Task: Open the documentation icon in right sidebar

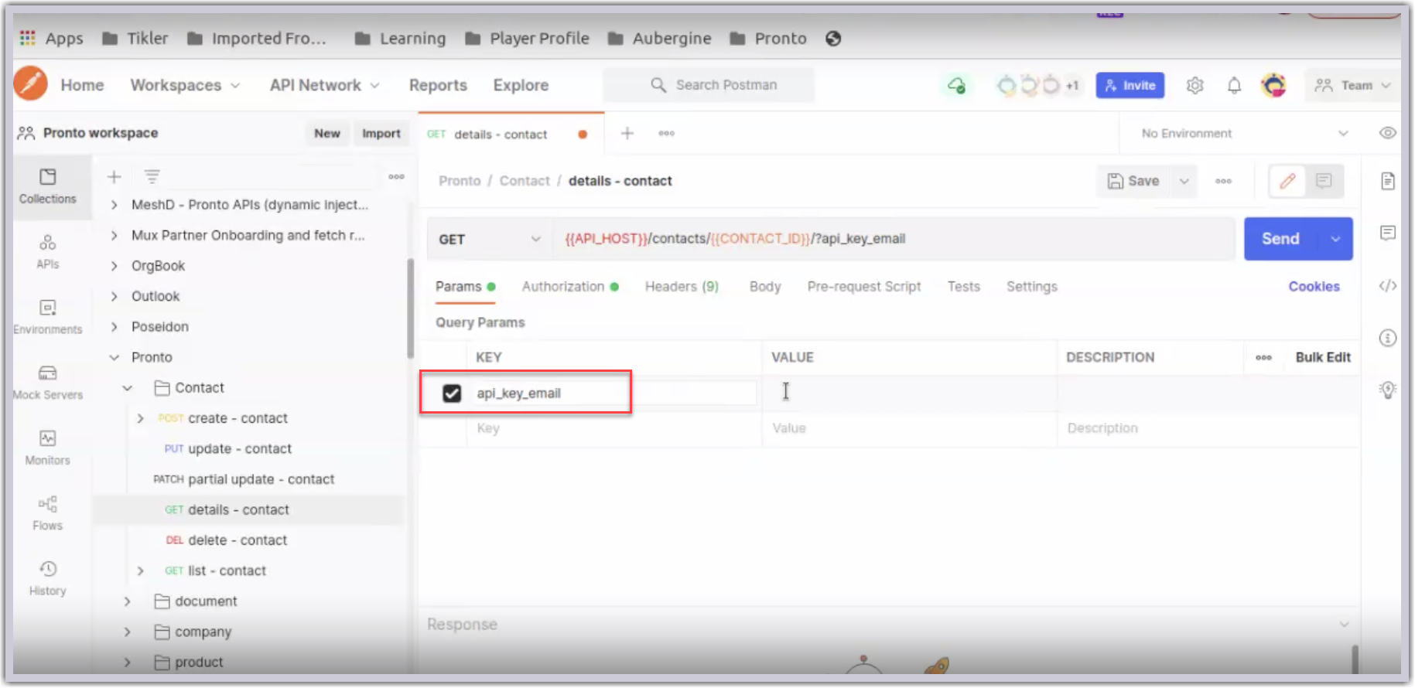Action: coord(1388,181)
